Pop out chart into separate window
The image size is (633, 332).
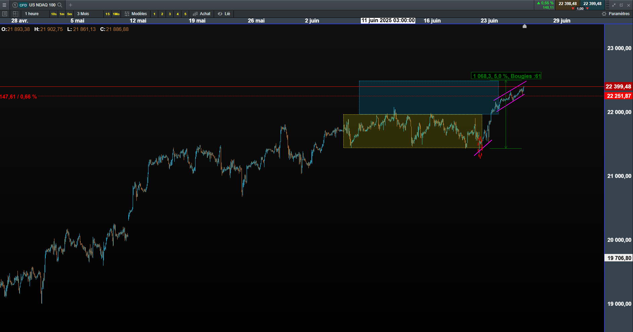621,5
